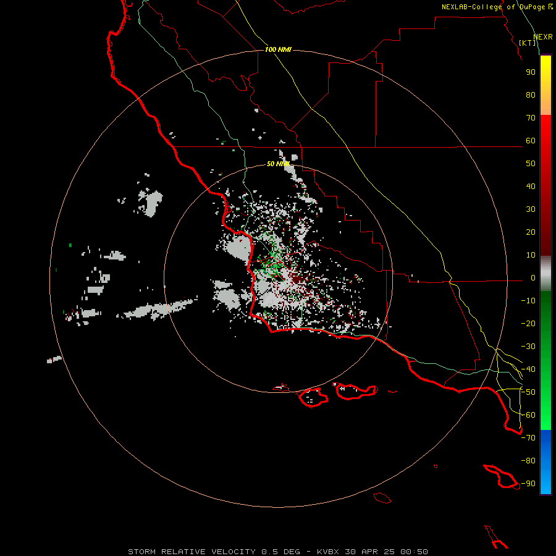
Task: Click the positive 30 scale label
Action: [531, 209]
